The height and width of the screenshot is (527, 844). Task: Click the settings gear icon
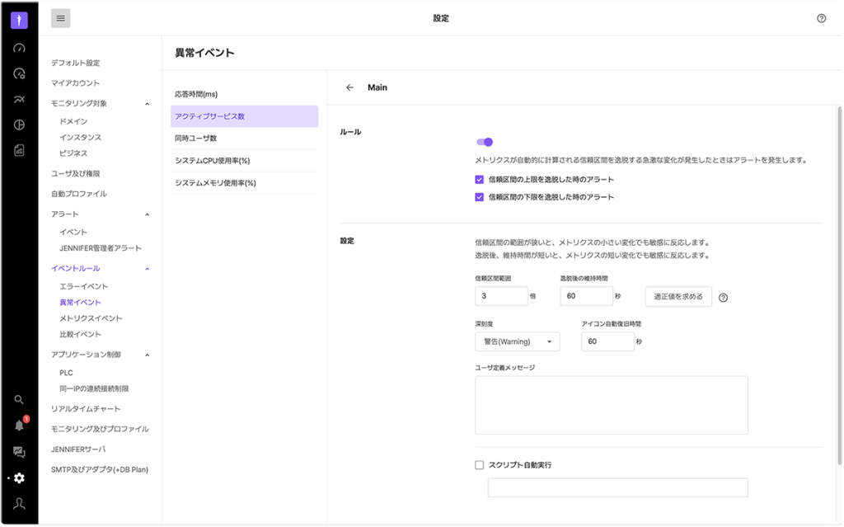pyautogui.click(x=19, y=478)
